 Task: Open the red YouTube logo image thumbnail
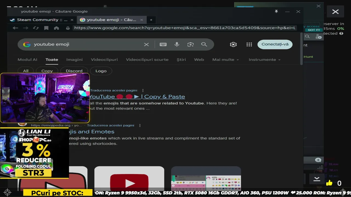pyautogui.click(x=129, y=178)
